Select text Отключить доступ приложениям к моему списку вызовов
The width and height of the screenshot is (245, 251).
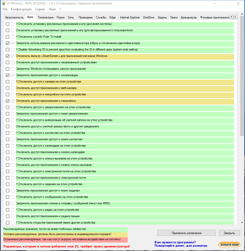tap(54, 165)
